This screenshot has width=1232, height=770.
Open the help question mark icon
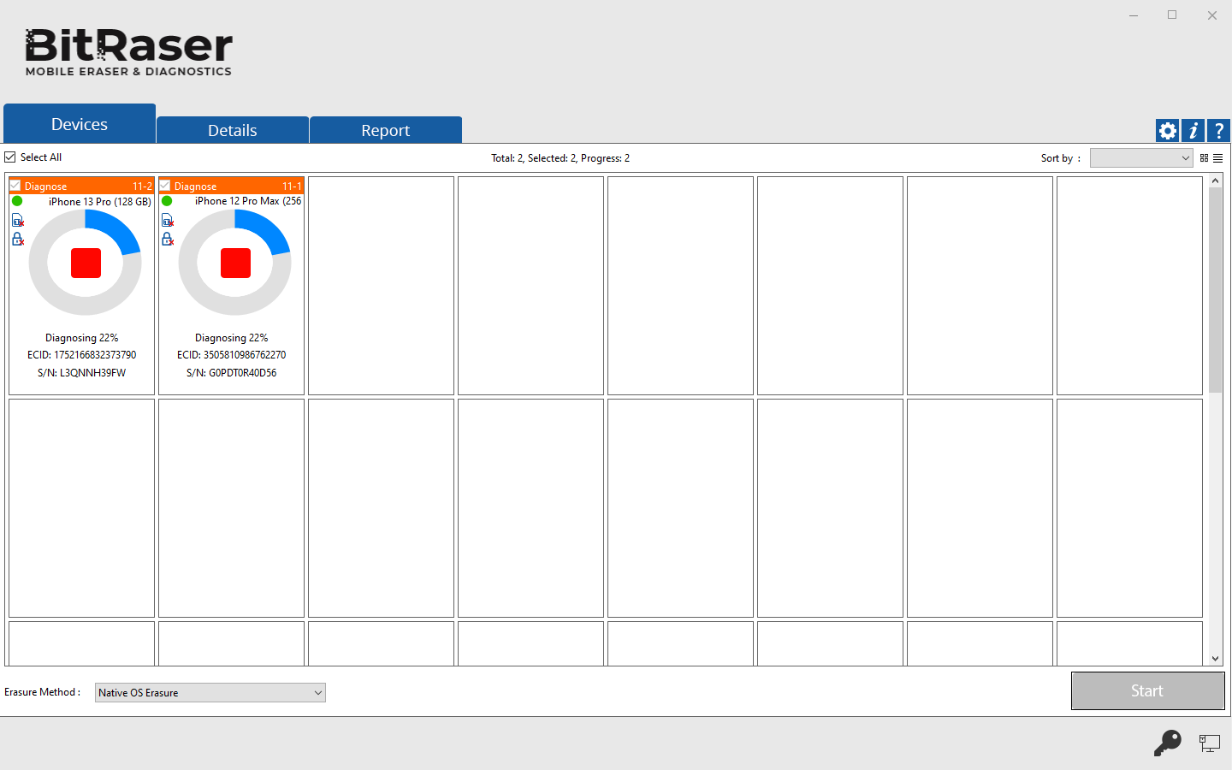(x=1218, y=131)
